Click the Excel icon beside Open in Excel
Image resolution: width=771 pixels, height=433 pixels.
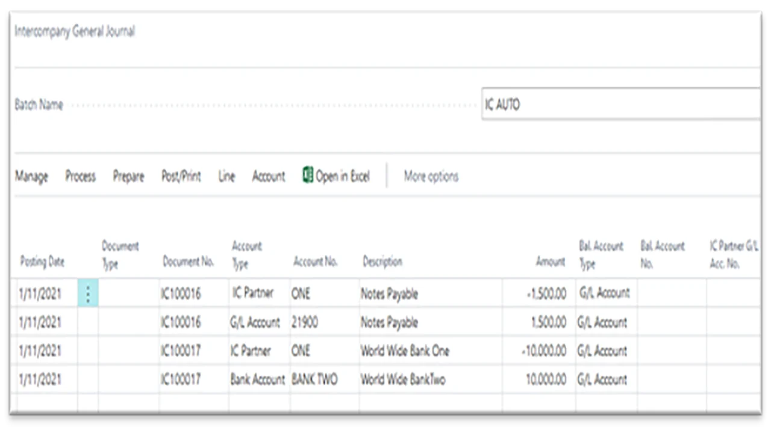point(308,176)
